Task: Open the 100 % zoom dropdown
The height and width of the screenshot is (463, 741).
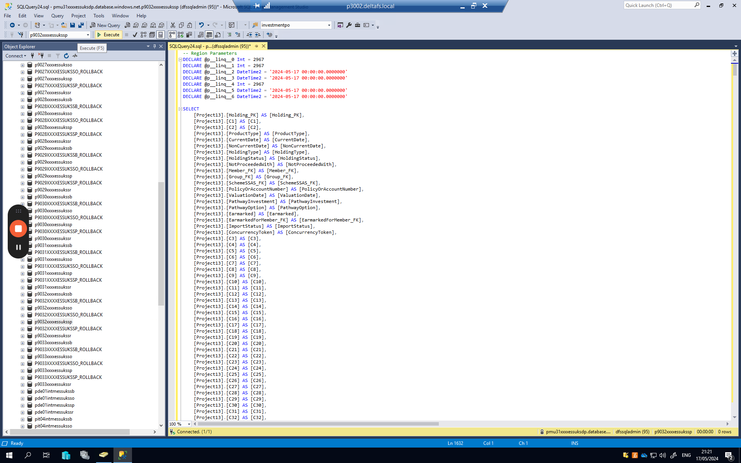Action: click(189, 424)
